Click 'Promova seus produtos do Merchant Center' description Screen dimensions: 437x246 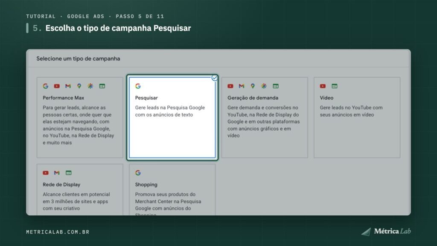168,203
